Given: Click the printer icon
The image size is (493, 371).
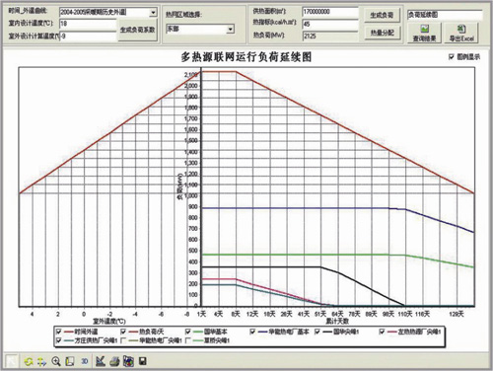Looking at the screenshot, I should [x=114, y=361].
